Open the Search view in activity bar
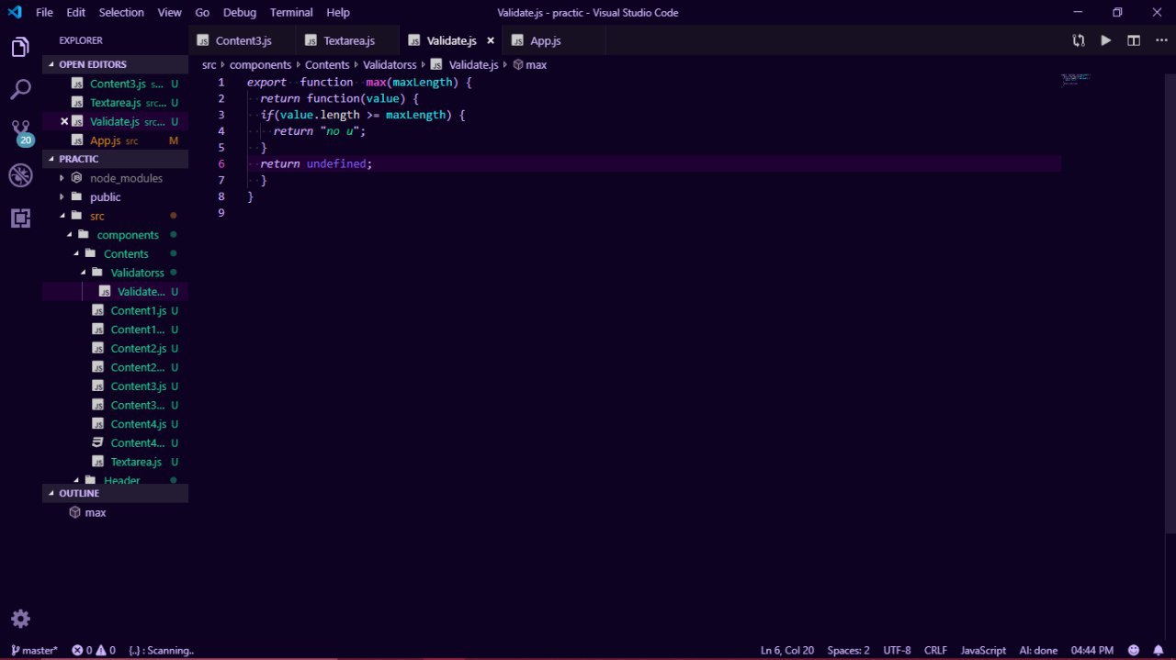1176x660 pixels. pyautogui.click(x=20, y=89)
